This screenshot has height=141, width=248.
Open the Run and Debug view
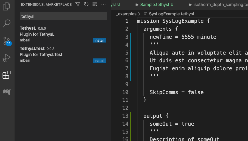click(7, 58)
